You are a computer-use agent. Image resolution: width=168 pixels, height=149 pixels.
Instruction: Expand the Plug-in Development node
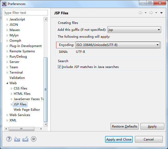pyautogui.click(x=7, y=46)
